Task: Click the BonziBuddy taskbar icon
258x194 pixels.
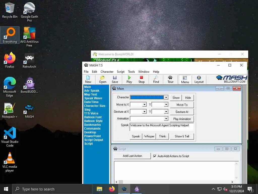Action: click(x=137, y=189)
